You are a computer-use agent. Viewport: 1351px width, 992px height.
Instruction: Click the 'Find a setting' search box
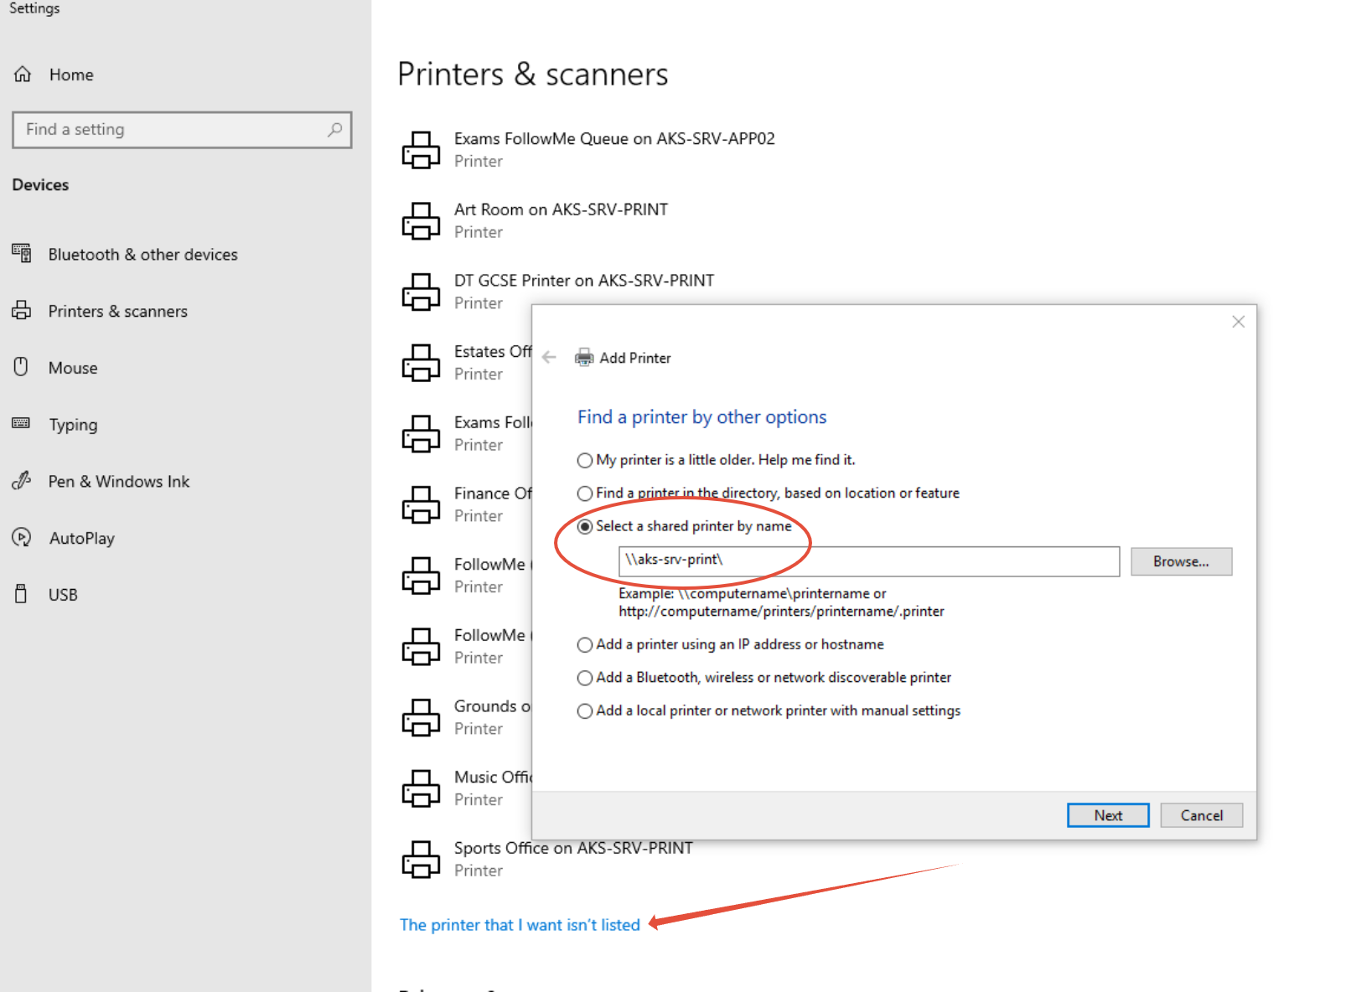tap(182, 130)
